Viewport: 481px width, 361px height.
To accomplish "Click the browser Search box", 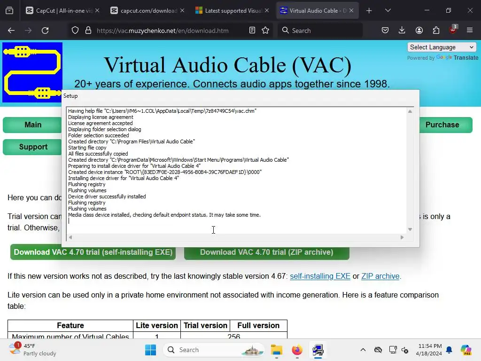I will (x=320, y=31).
